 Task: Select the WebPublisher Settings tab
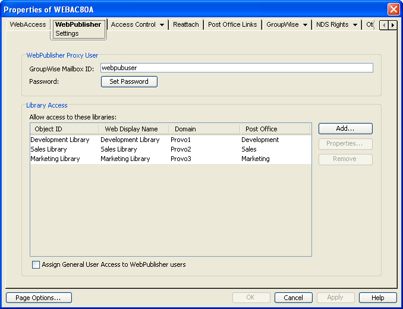click(x=78, y=29)
